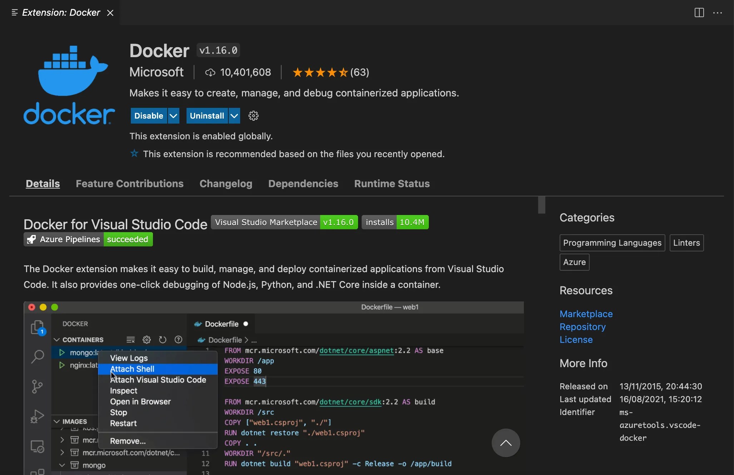Split the editor to the right
Screen dimensions: 734x475
[699, 12]
